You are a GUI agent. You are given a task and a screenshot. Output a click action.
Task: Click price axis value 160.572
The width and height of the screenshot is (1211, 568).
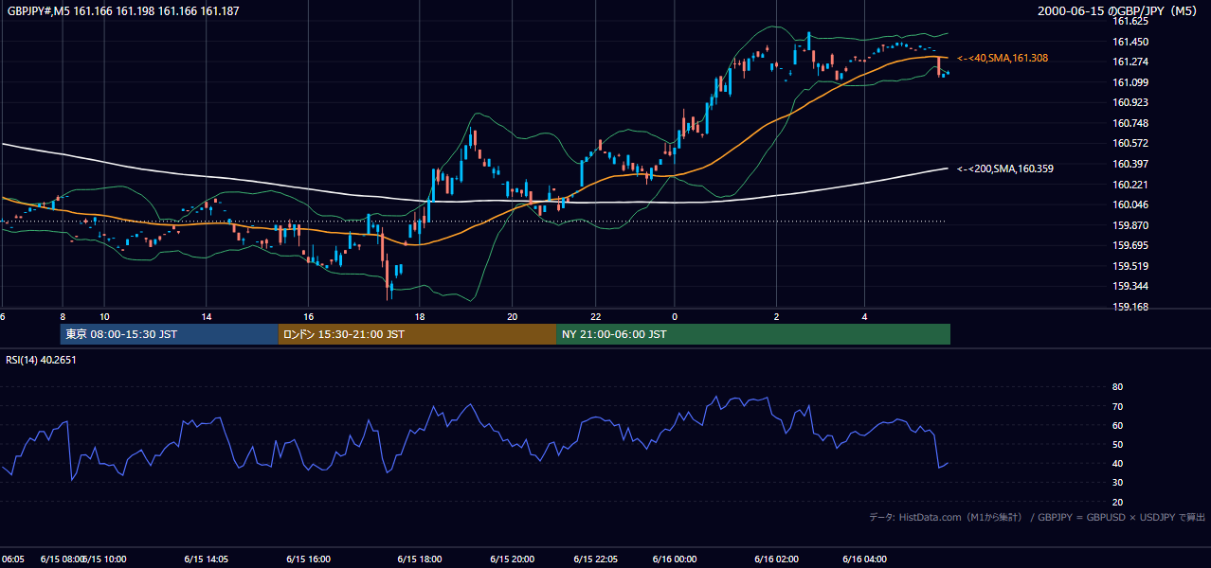1130,143
